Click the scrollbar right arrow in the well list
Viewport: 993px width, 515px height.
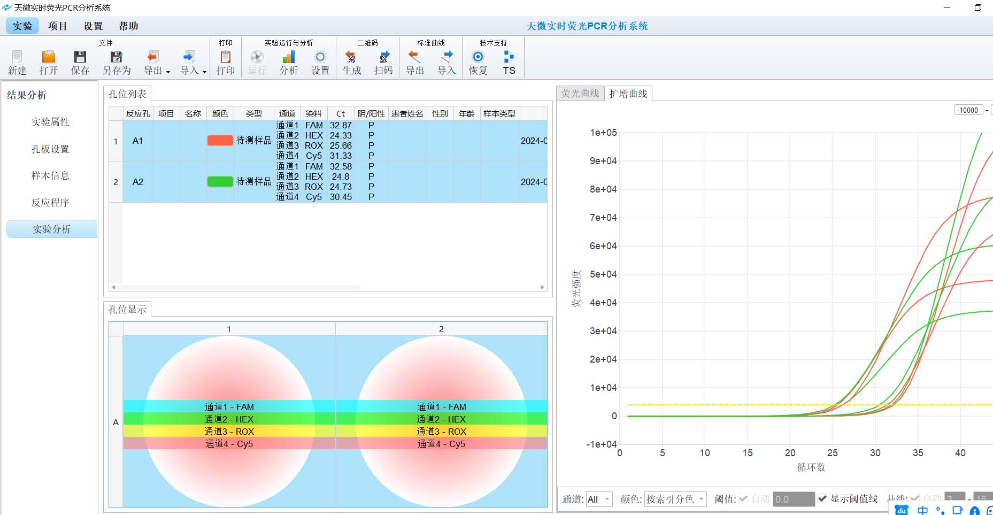543,287
